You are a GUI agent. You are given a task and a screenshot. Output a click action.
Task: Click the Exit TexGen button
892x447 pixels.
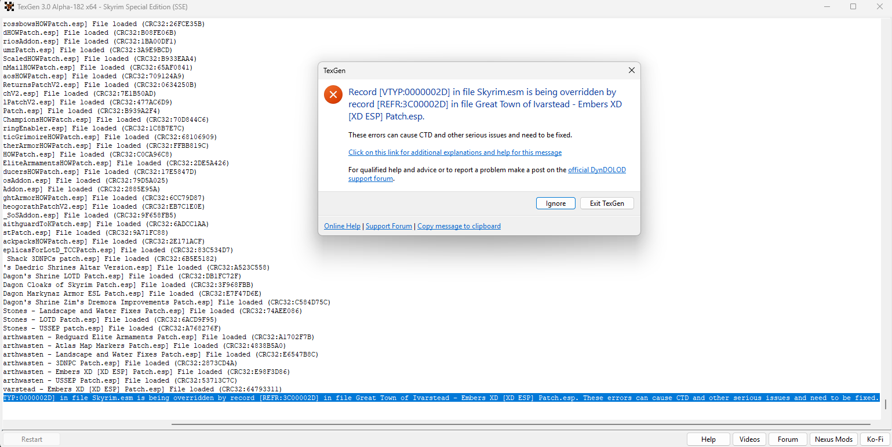(607, 203)
